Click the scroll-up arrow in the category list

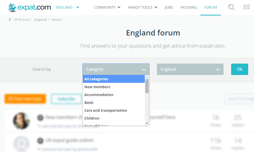tap(147, 77)
